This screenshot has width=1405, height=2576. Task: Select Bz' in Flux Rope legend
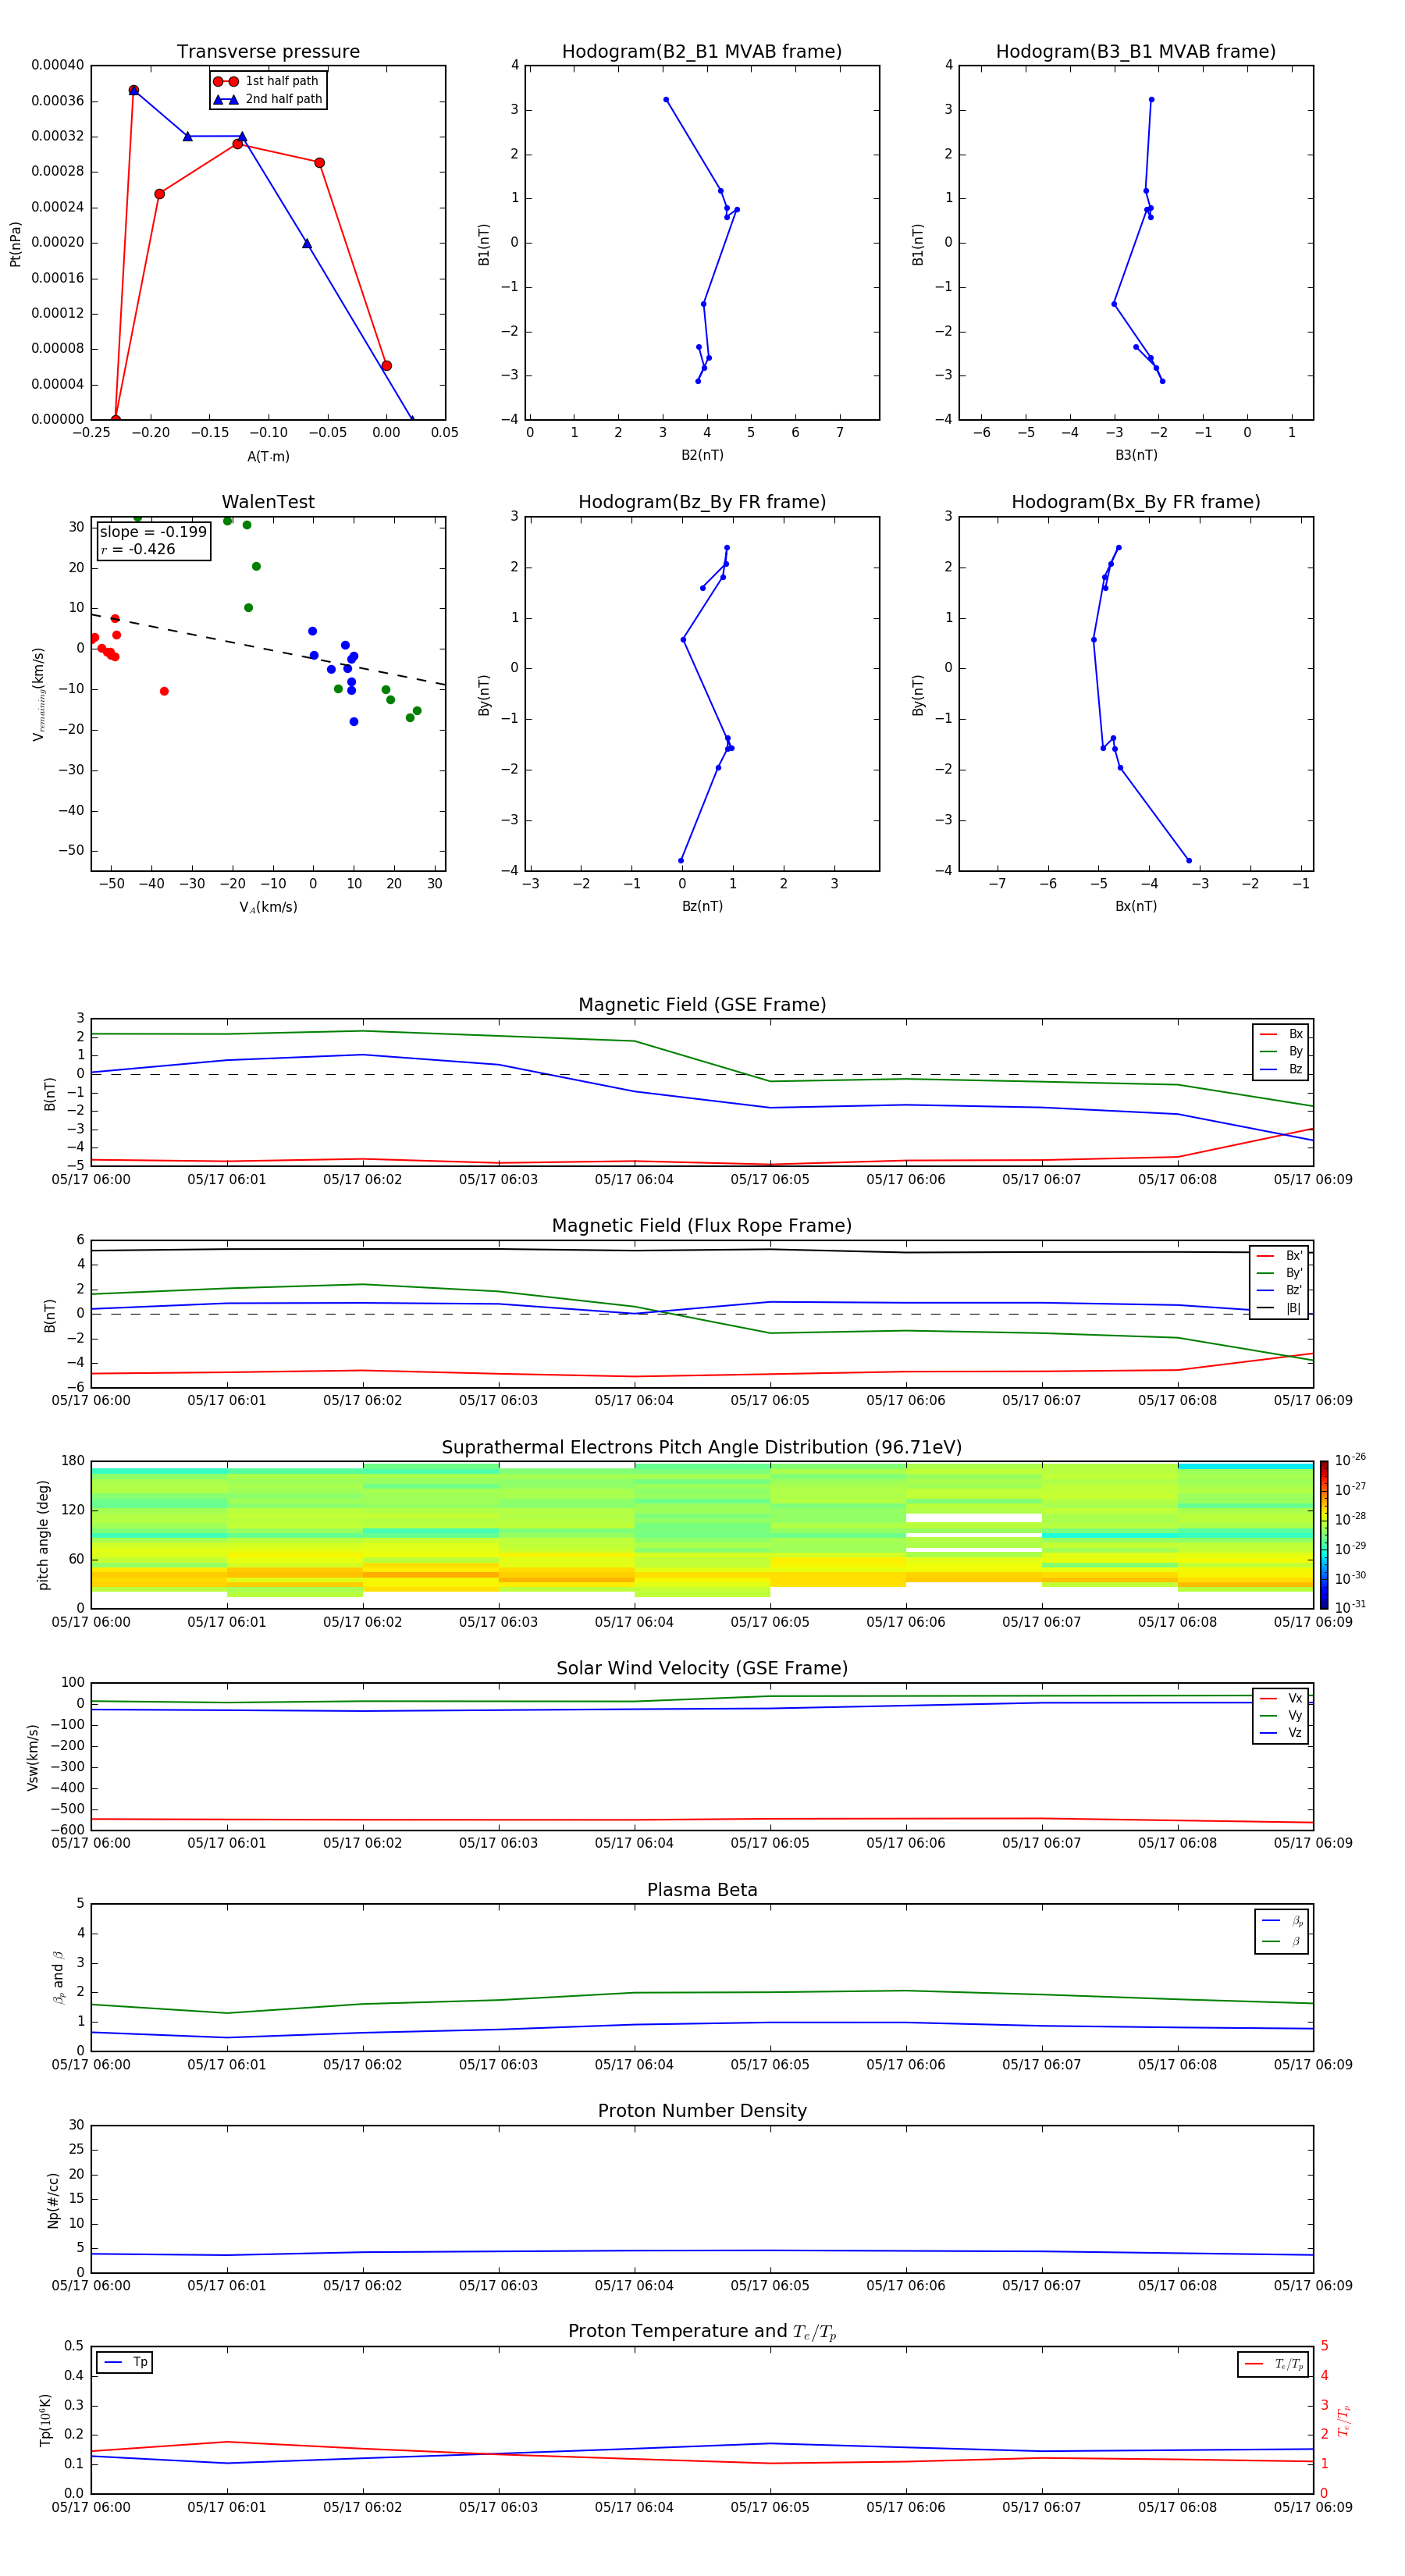1280,1290
